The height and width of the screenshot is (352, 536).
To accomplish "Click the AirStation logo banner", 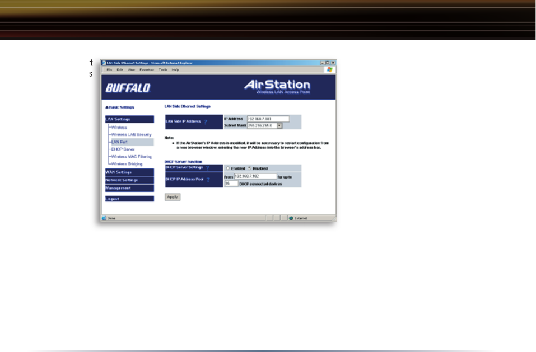I will pos(277,86).
